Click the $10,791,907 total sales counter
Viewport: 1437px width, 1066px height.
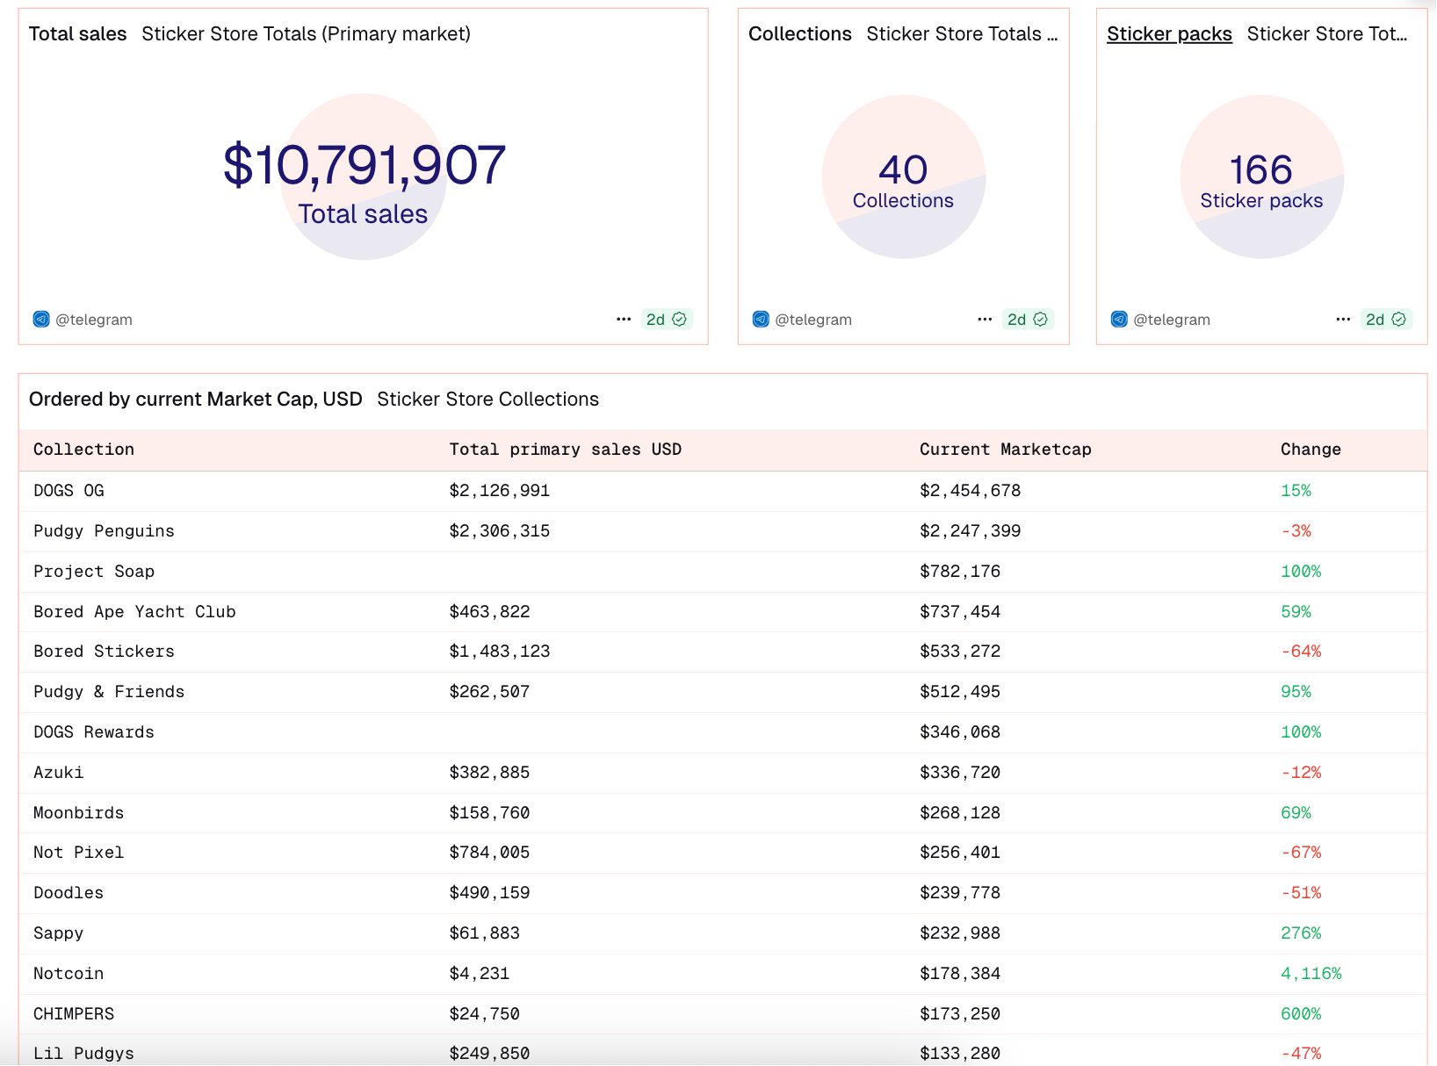point(364,165)
